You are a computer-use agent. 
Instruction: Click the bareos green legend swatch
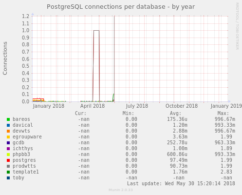pyautogui.click(x=8, y=119)
